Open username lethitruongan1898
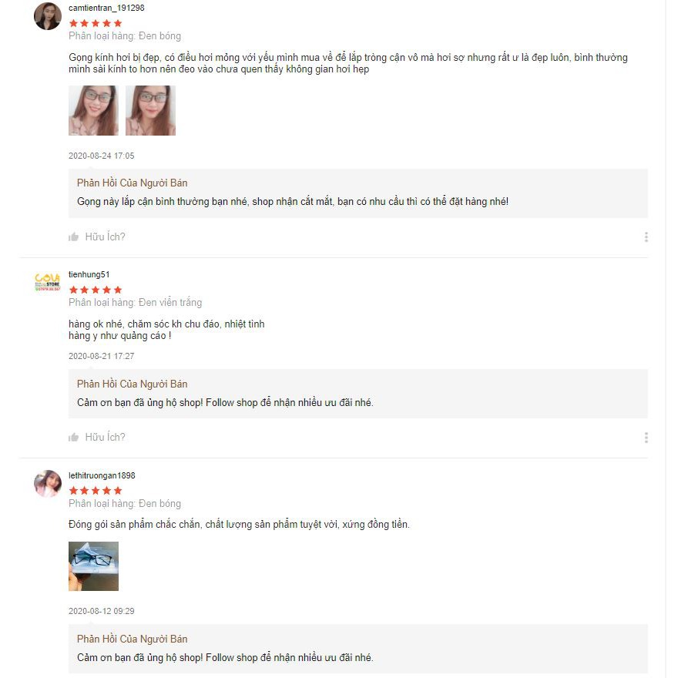This screenshot has height=678, width=678. (x=102, y=475)
